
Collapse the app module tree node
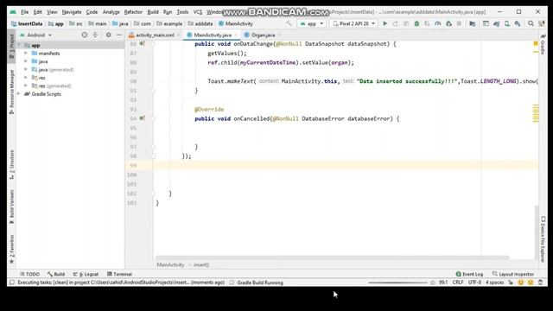tap(20, 45)
